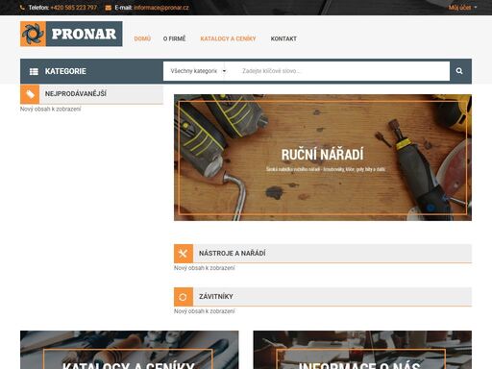
Task: Navigate to the Kontakt page
Action: pyautogui.click(x=283, y=38)
